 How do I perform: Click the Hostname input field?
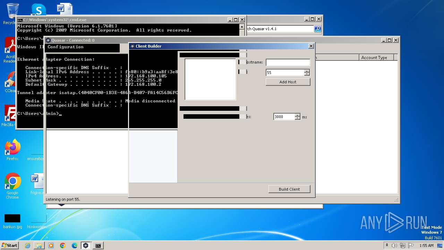pos(288,62)
